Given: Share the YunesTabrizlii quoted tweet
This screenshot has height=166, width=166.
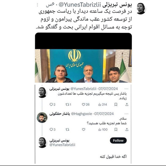Looking at the screenshot, I should (127, 105).
